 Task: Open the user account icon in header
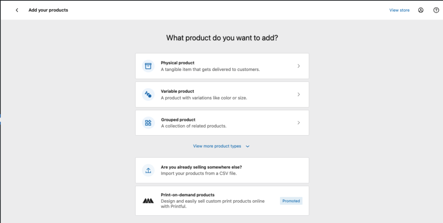421,10
